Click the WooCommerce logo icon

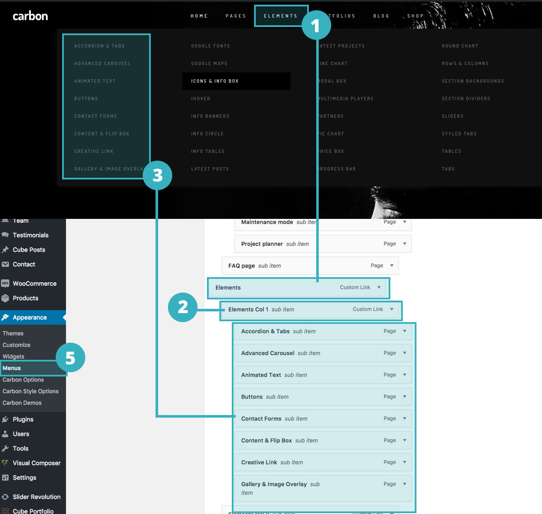pos(5,284)
